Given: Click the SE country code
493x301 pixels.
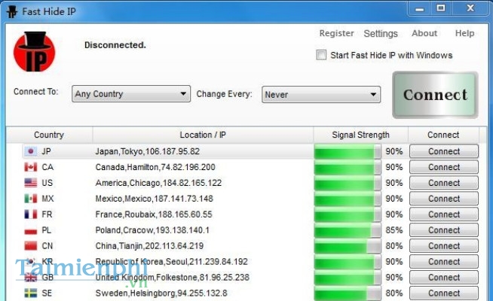Looking at the screenshot, I should [47, 293].
